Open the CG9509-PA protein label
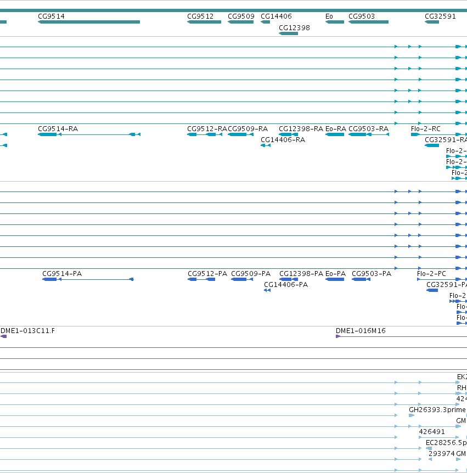Viewport: 467px width, 473px height. (x=251, y=274)
